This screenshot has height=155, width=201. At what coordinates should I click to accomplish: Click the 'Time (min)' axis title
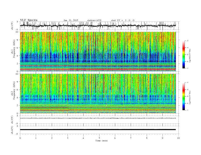click(x=102, y=141)
